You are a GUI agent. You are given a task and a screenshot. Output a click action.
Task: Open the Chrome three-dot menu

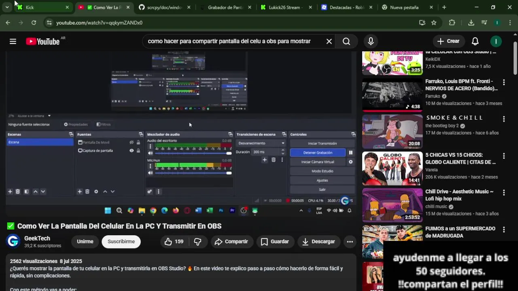tap(510, 23)
